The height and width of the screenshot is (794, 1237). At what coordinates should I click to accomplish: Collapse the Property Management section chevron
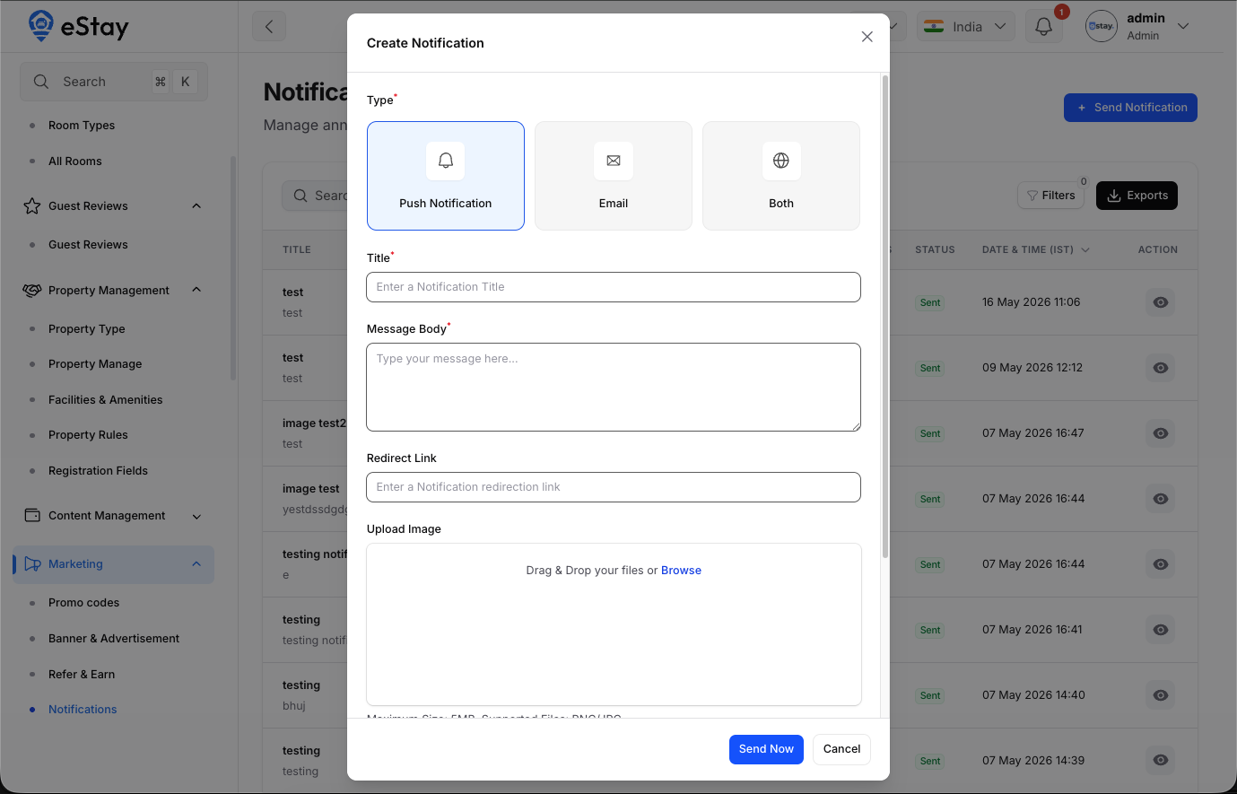(x=196, y=290)
